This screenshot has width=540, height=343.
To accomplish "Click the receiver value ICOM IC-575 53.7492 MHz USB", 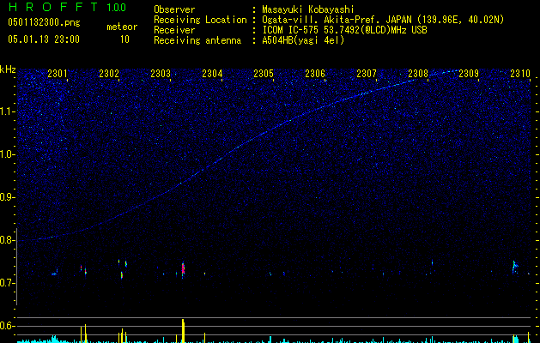I will [x=344, y=30].
